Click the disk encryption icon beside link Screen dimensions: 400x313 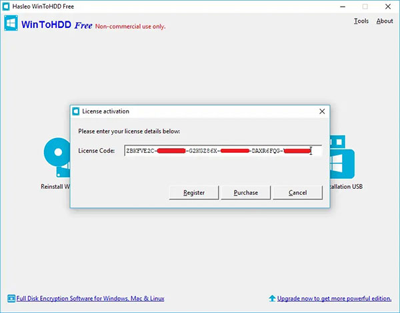tap(11, 298)
